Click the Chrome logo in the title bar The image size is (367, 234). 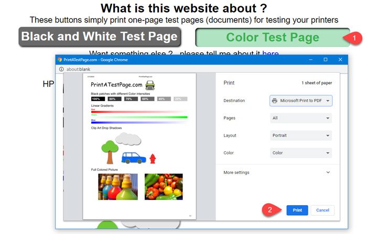click(x=60, y=60)
